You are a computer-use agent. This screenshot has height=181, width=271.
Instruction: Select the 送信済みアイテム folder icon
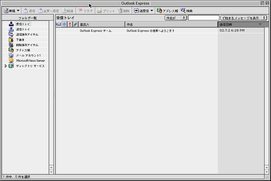point(11,34)
